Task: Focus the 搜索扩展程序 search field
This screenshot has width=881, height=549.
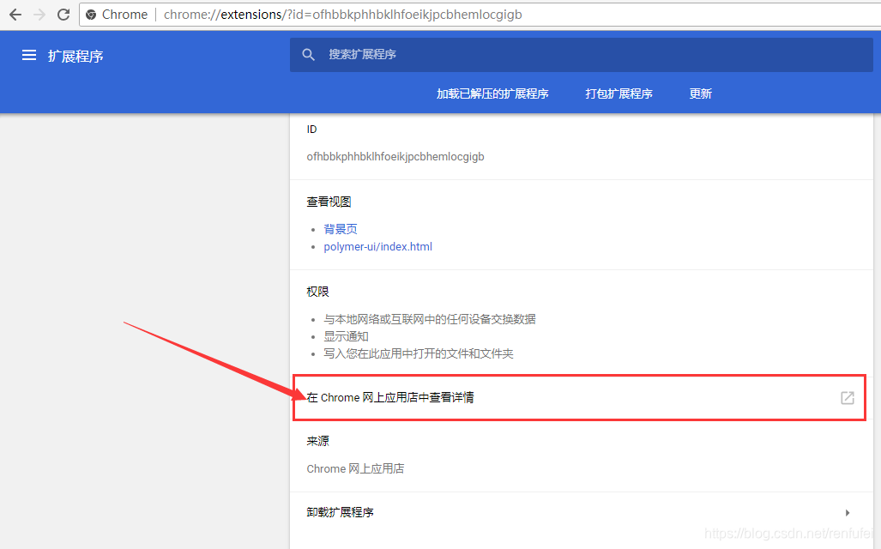Action: click(x=582, y=55)
